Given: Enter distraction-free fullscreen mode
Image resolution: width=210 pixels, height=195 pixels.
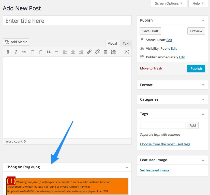Looking at the screenshot, I should point(127,52).
